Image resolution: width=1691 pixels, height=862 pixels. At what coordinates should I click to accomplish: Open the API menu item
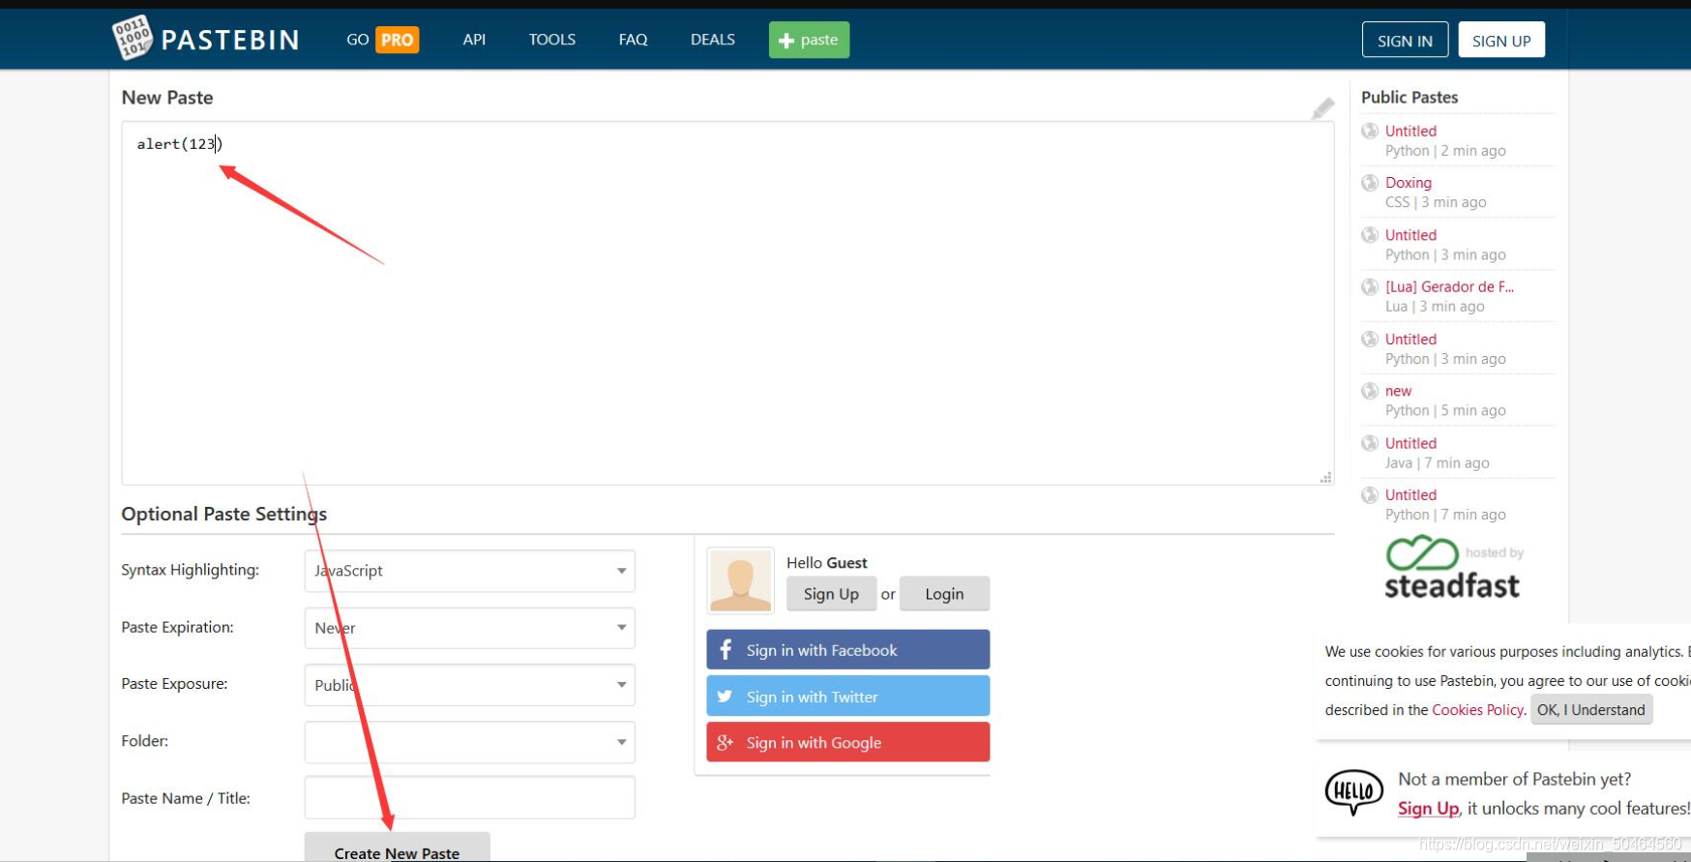474,40
